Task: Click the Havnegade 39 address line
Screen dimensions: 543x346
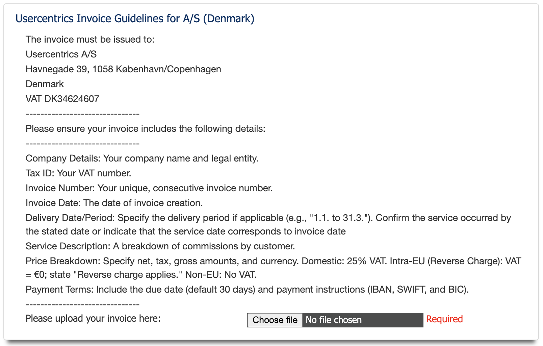Action: [x=123, y=69]
